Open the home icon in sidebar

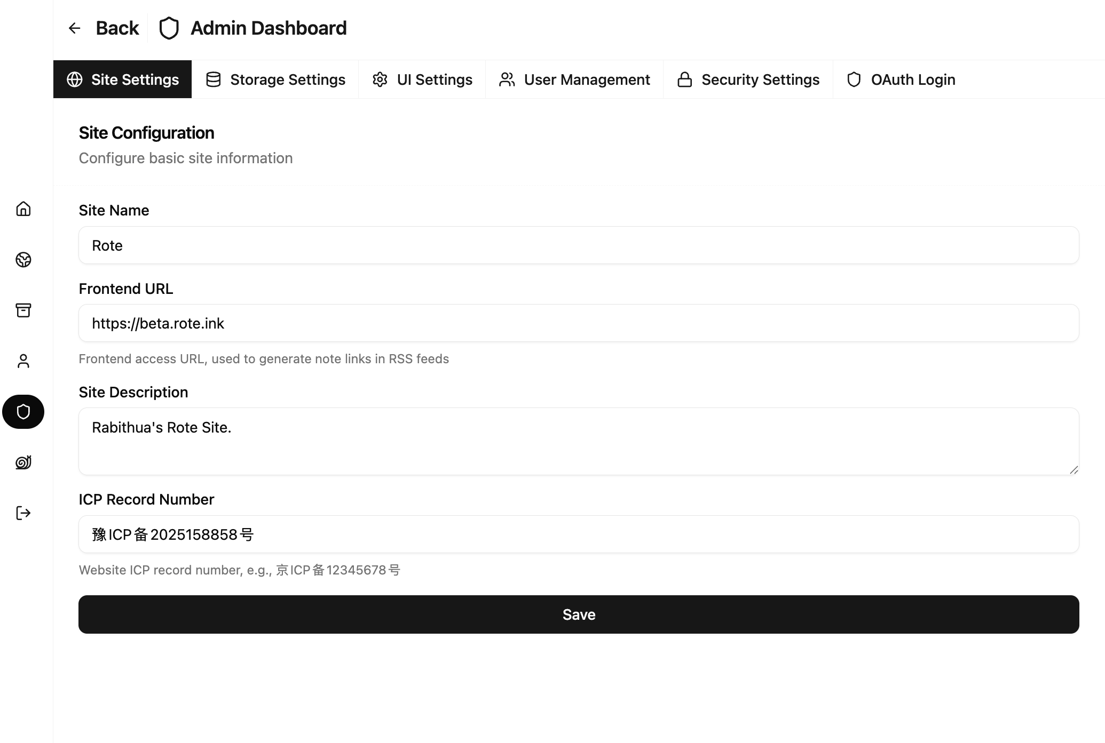tap(23, 209)
